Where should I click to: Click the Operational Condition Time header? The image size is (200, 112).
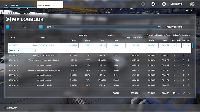point(158,35)
